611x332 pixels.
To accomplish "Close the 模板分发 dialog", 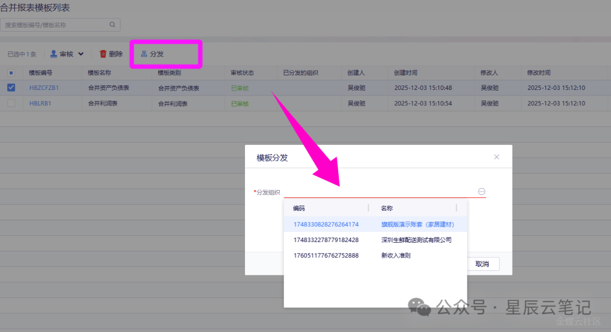I will click(x=497, y=157).
